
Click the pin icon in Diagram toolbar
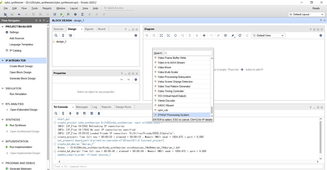point(233,35)
